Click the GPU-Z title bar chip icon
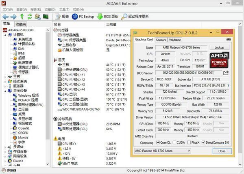 [135, 33]
